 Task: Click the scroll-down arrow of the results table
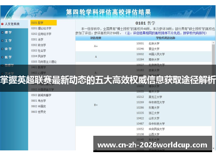point(213,148)
